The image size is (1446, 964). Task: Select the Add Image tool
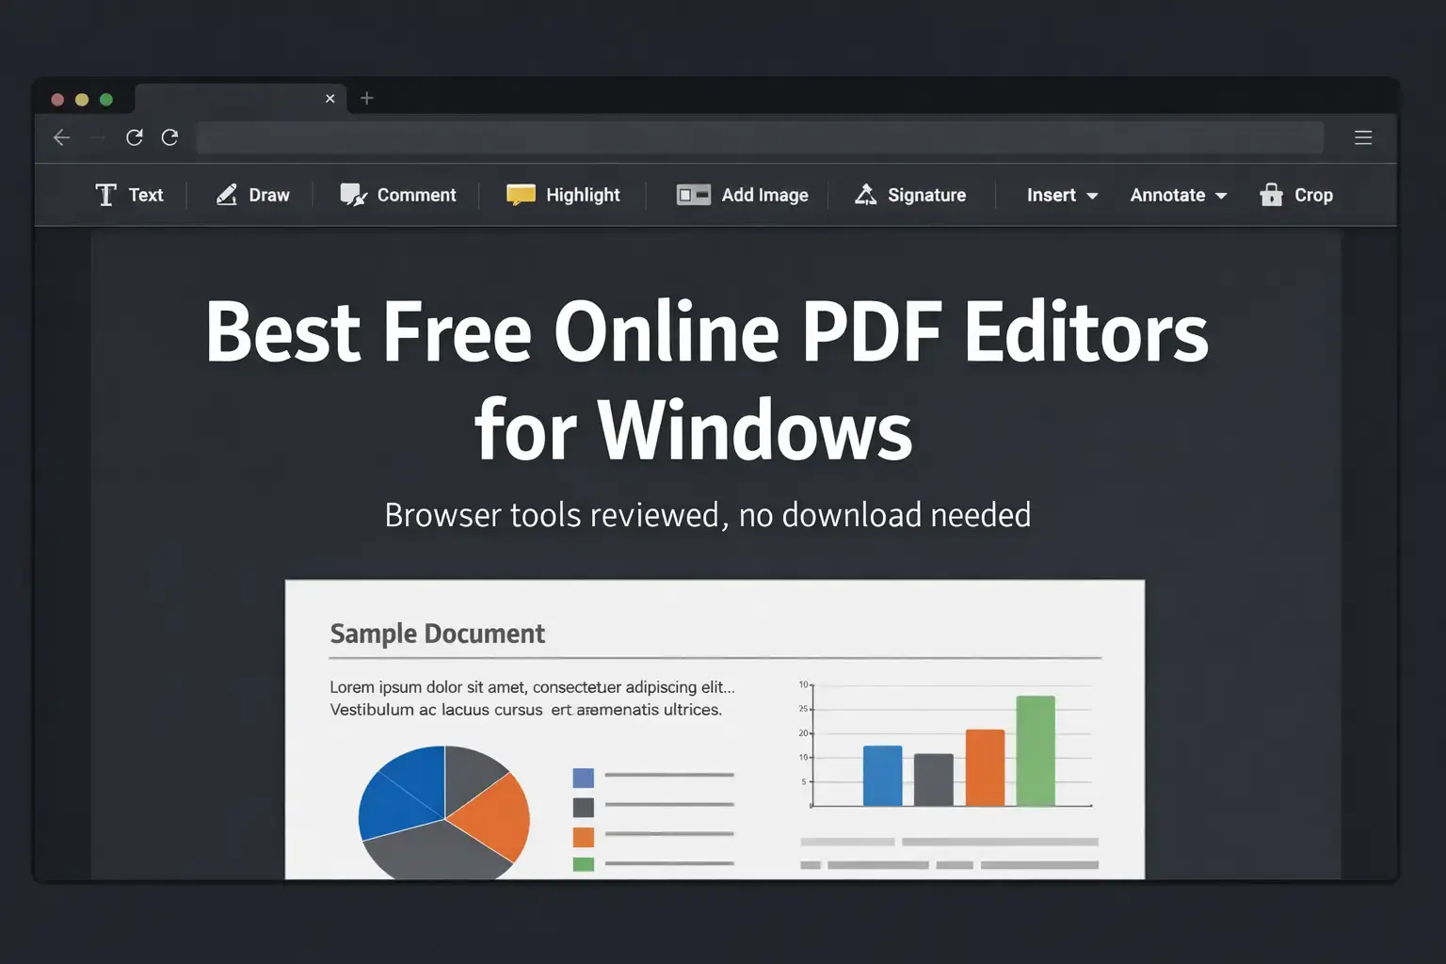coord(742,195)
